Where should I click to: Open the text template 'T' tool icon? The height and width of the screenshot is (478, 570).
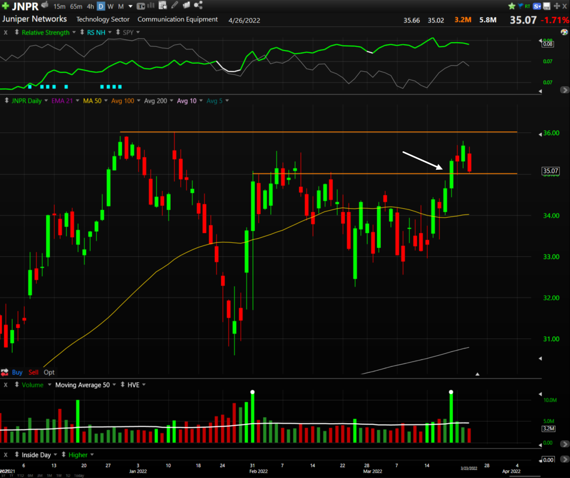click(141, 6)
